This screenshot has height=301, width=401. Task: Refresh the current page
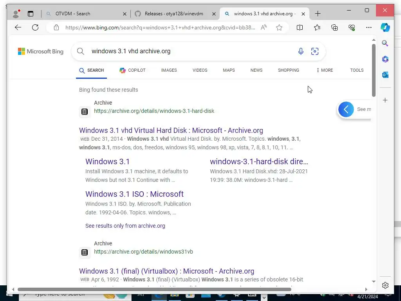coord(35,27)
